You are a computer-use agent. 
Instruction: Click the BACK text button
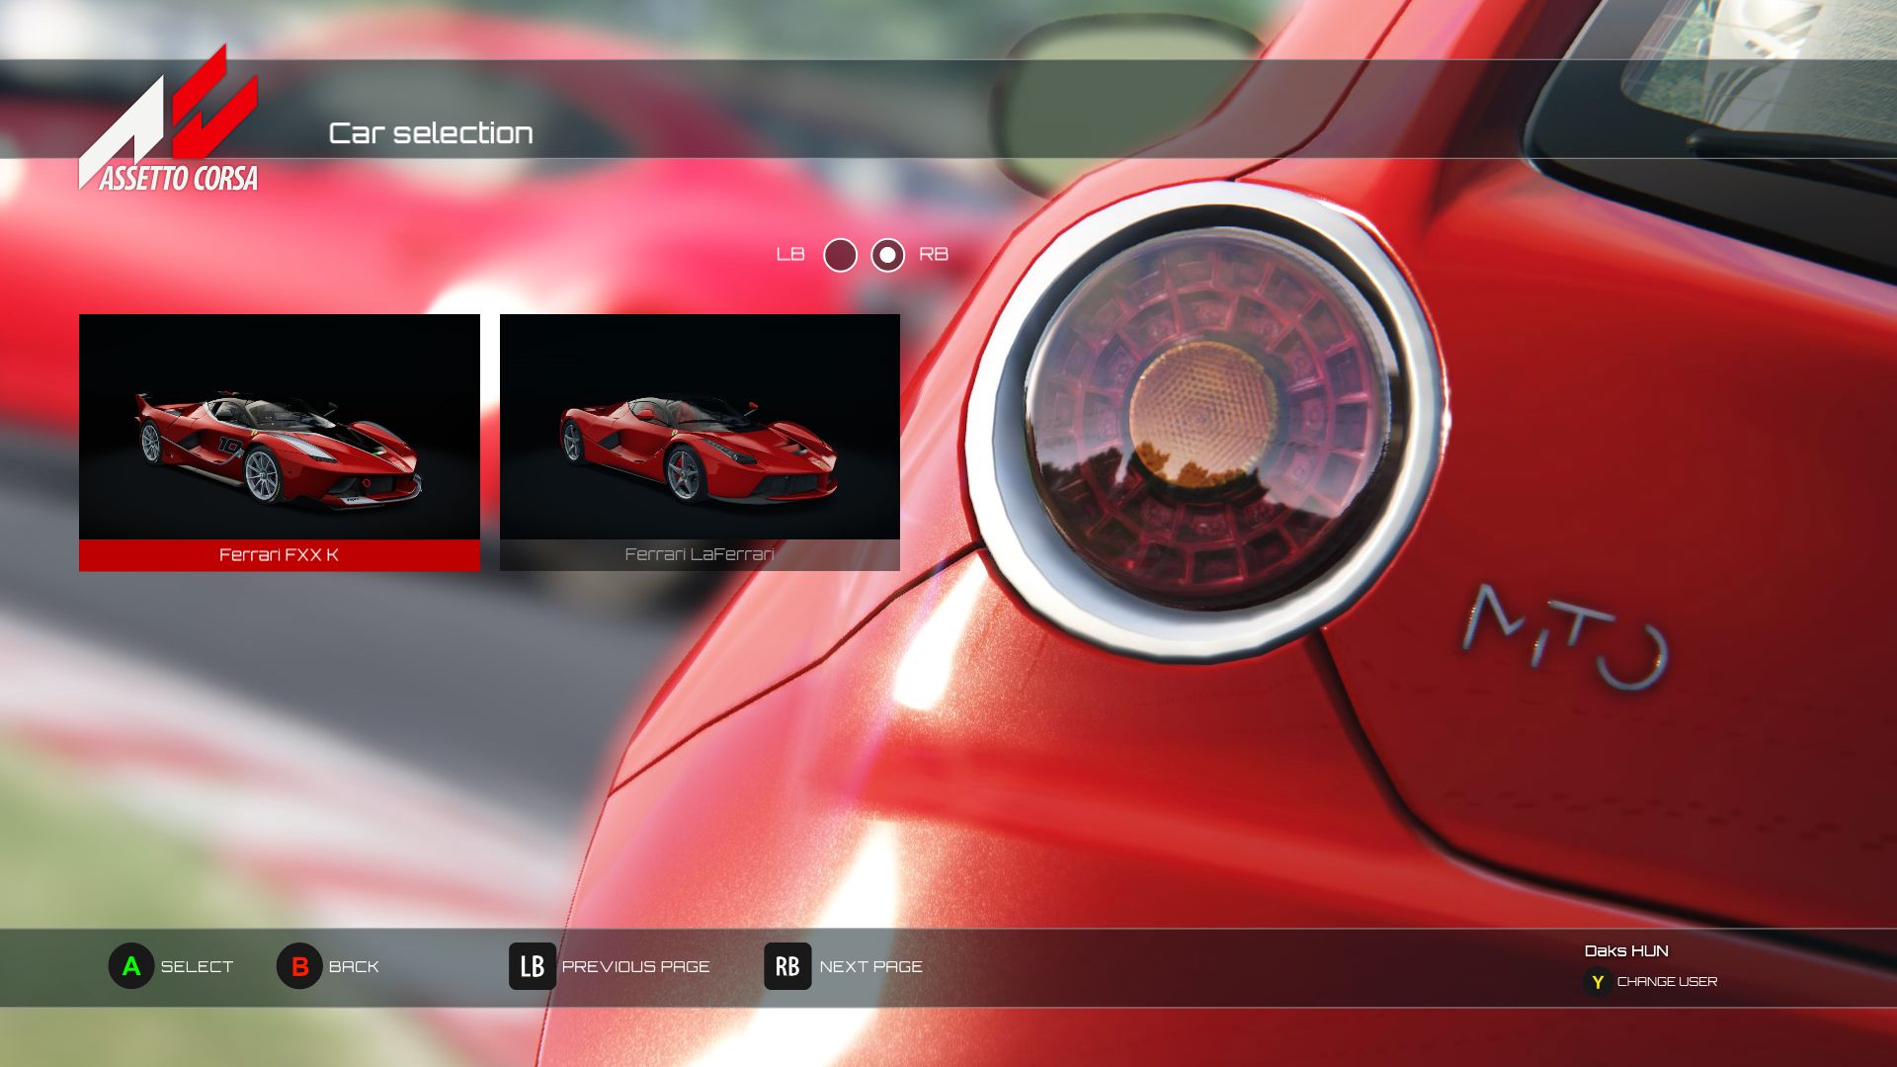tap(354, 967)
